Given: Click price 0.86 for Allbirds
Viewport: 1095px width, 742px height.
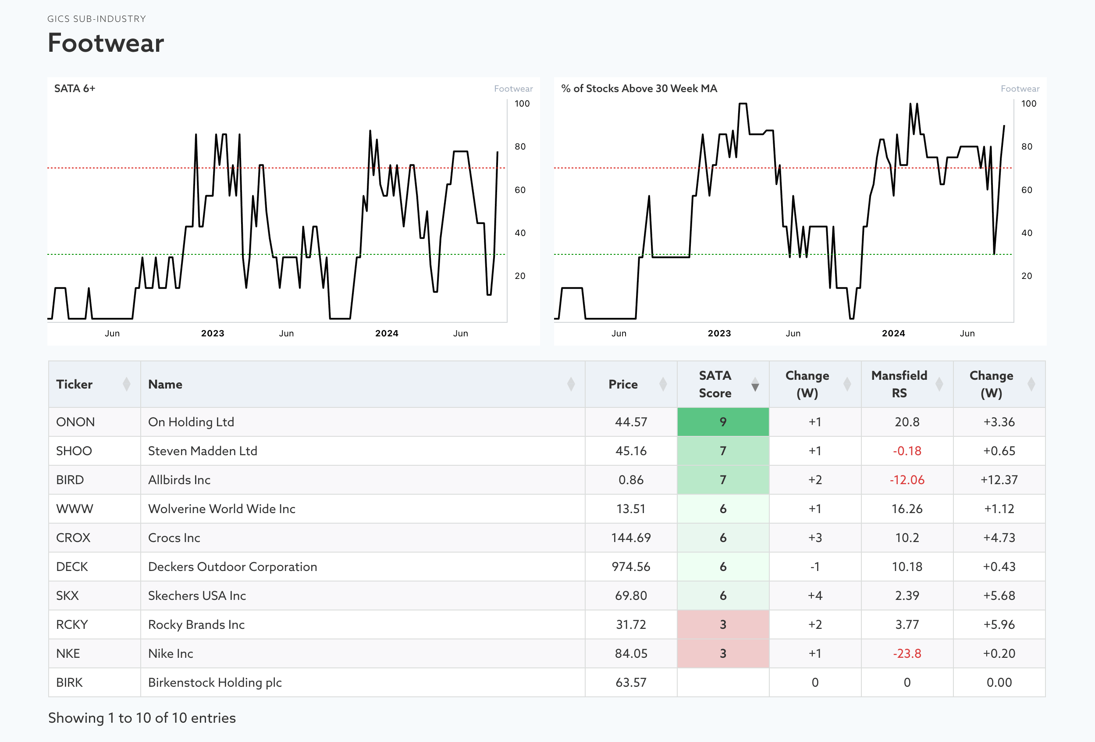Looking at the screenshot, I should [x=631, y=480].
